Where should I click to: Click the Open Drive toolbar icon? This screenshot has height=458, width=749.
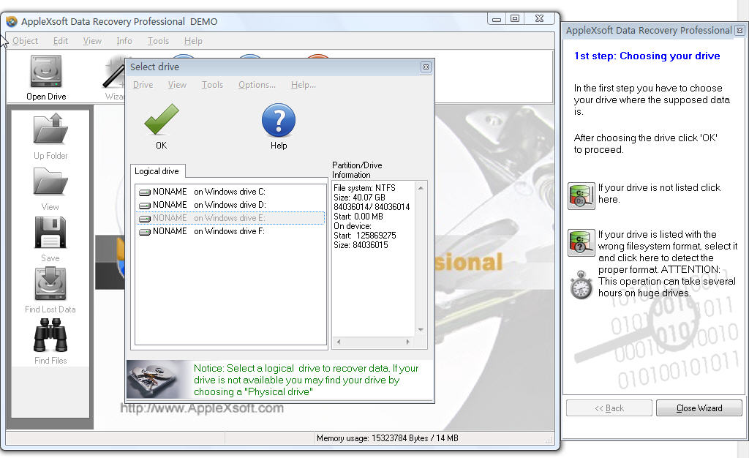[46, 72]
